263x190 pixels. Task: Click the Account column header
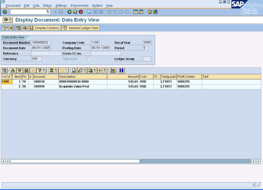(46, 77)
